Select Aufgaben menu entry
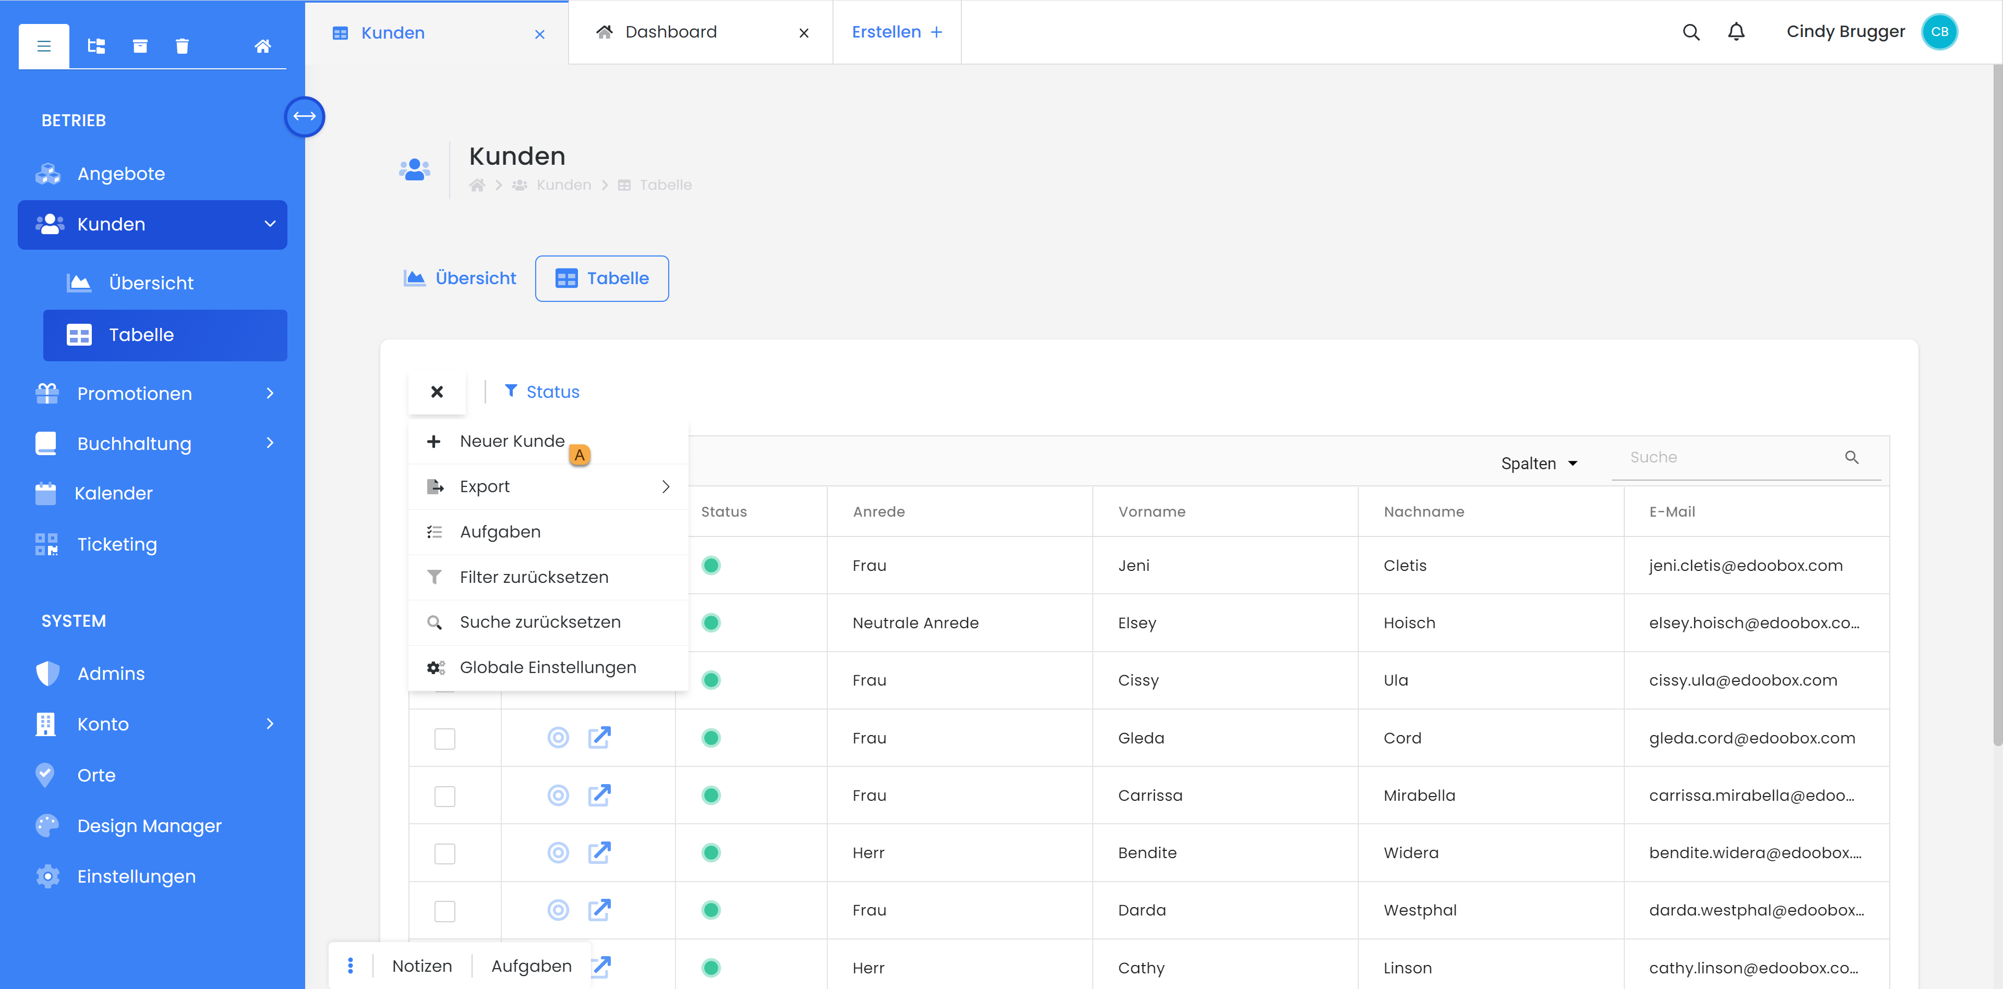The image size is (2003, 989). 548,531
